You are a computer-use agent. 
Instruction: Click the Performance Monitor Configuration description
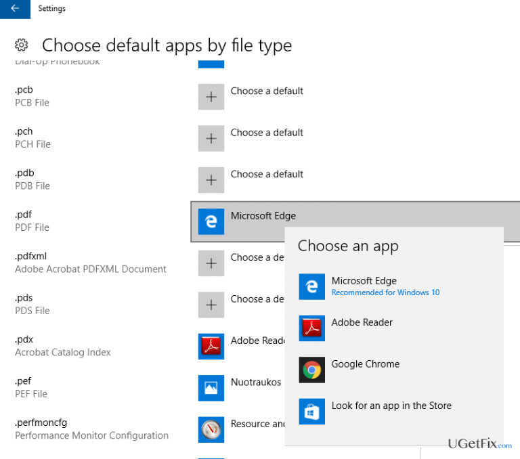[x=91, y=435]
